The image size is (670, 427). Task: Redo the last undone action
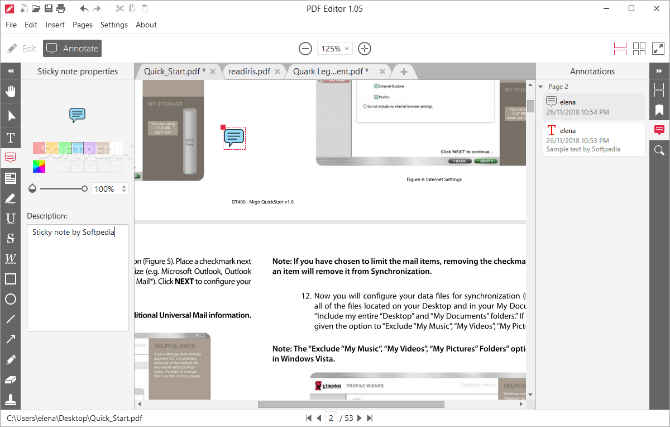97,8
